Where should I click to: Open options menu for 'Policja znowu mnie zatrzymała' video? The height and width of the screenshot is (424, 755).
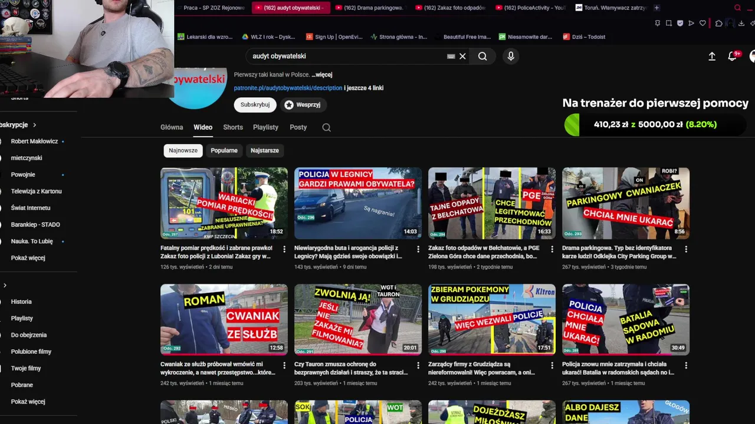point(686,365)
